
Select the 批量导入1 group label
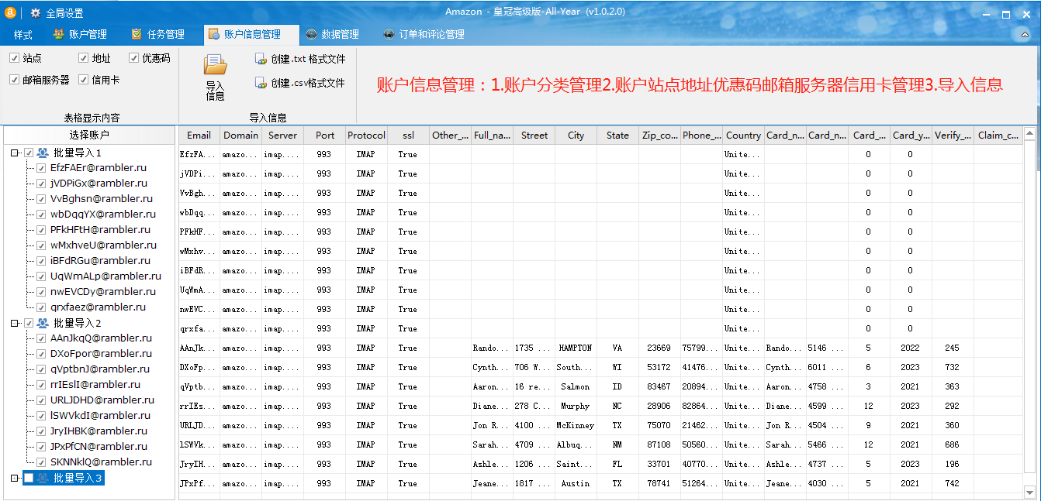pos(78,153)
